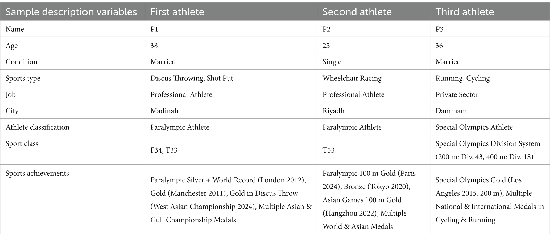Screen dimensions: 550x239
Task: Click the 'Private Sector' job cell
Action: [490, 94]
